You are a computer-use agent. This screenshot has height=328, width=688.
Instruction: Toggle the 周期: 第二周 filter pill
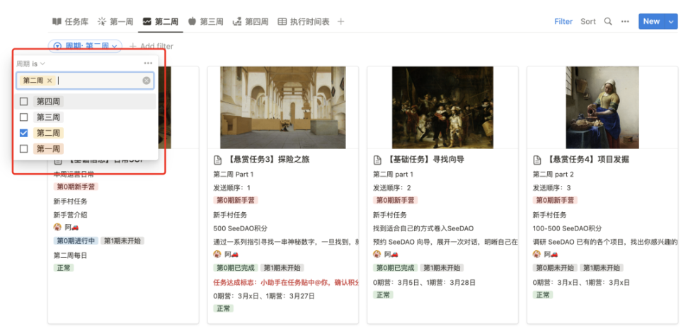tap(85, 46)
